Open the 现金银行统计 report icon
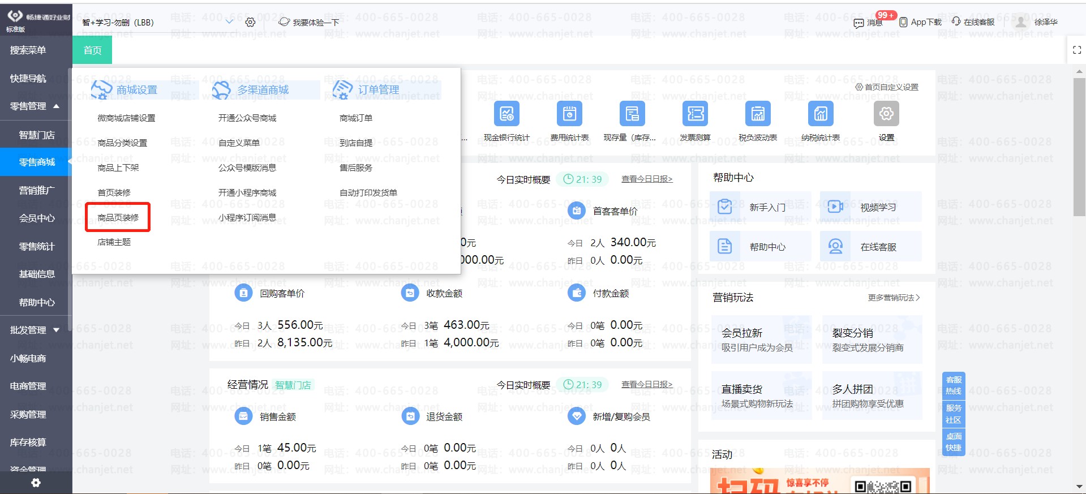The width and height of the screenshot is (1086, 494). [x=506, y=114]
